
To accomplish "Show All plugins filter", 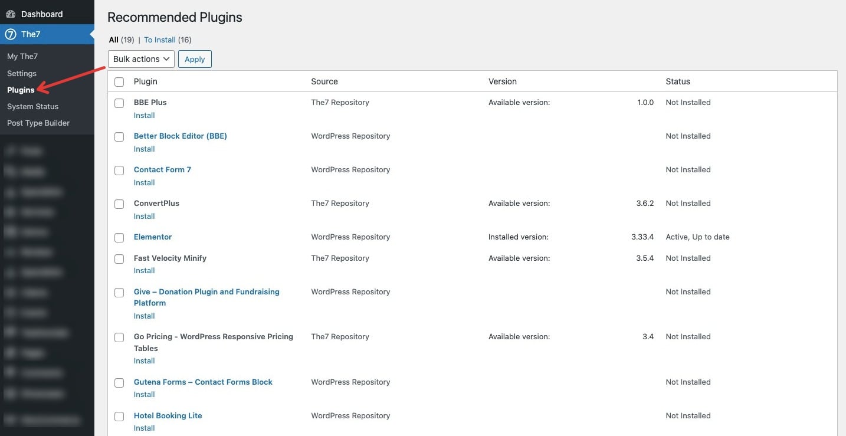I will tap(114, 40).
